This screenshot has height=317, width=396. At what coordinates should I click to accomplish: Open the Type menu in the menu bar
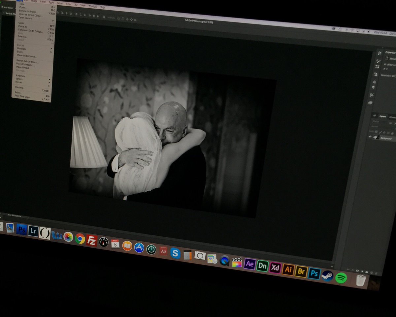pyautogui.click(x=51, y=2)
